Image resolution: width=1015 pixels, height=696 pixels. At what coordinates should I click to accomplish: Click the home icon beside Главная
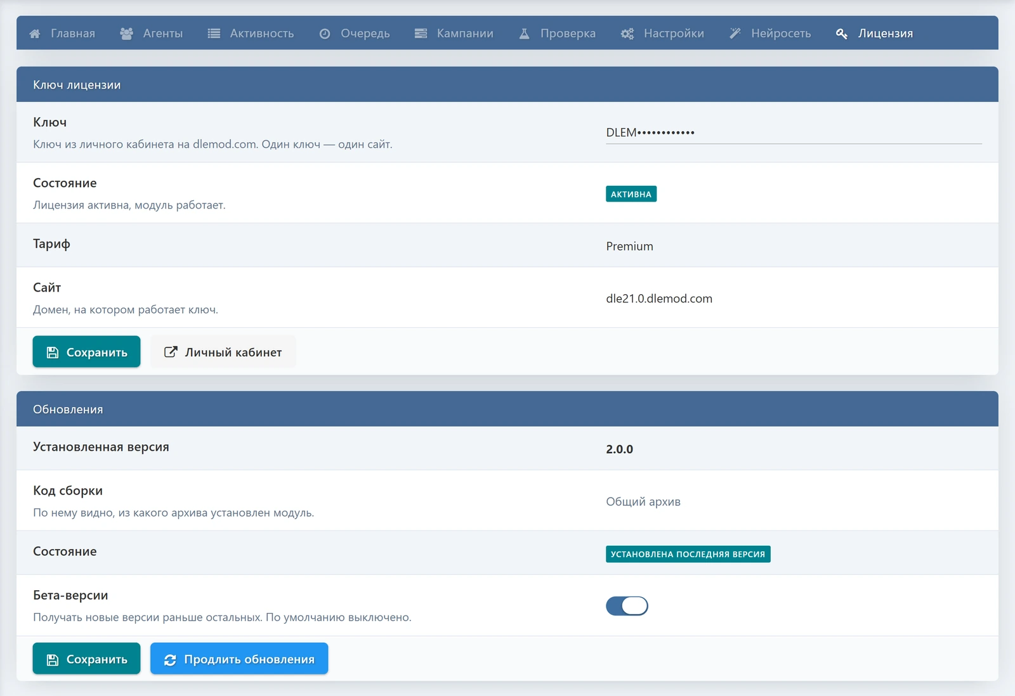tap(35, 34)
